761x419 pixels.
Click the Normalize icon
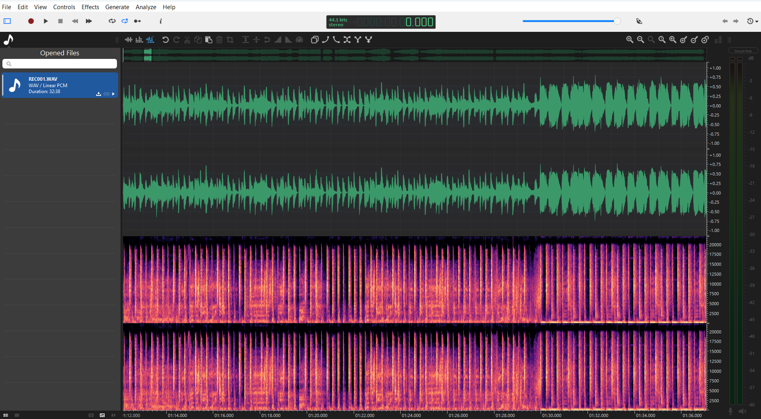click(245, 40)
